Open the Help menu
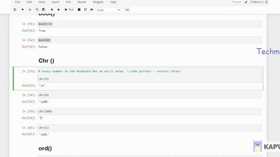Viewport: 280px width, 157px height. (x=113, y=2)
